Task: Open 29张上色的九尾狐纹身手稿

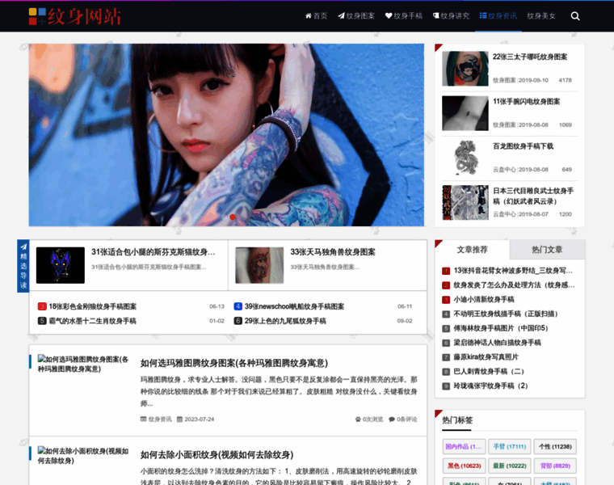Action: 285,321
